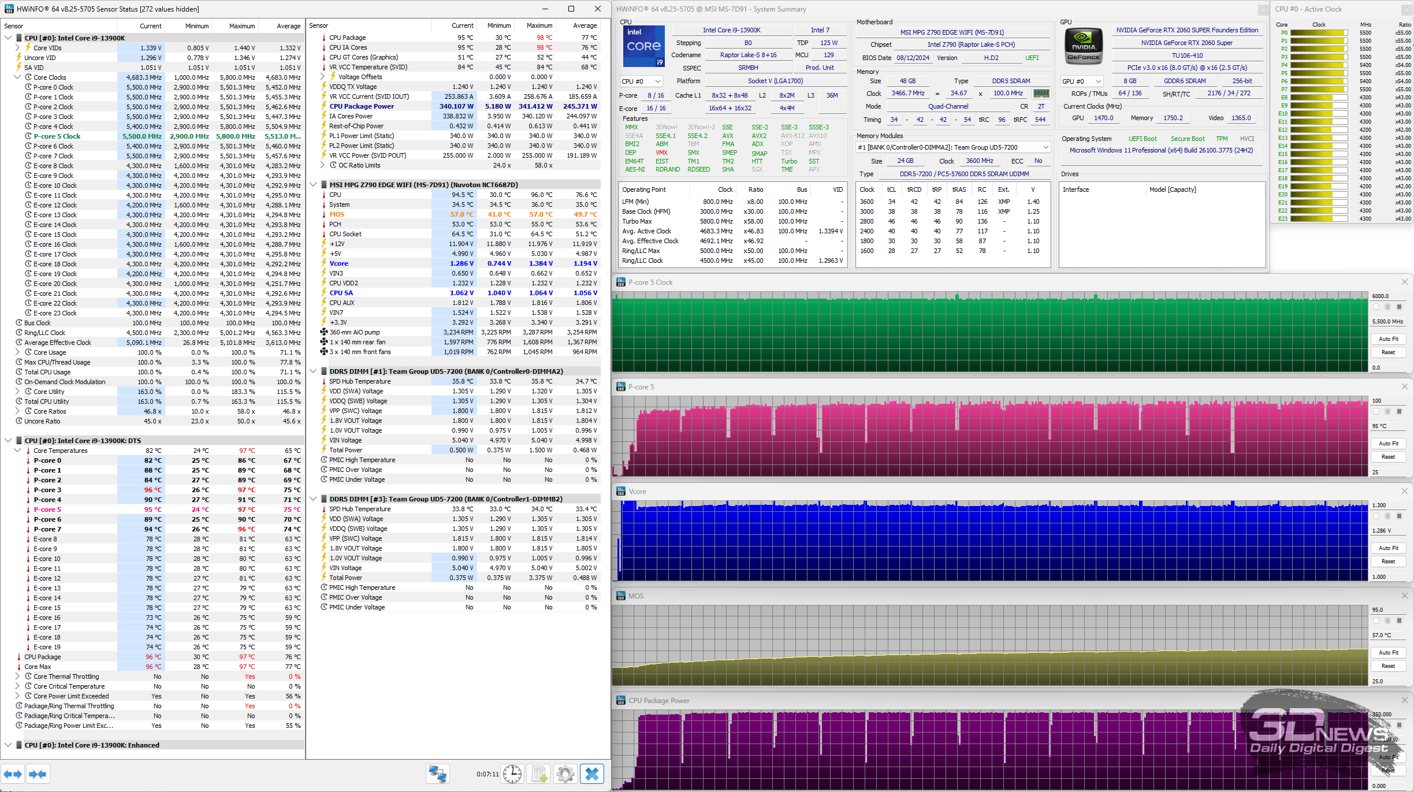Click the left pane Sensor column header
This screenshot has width=1414, height=792.
pos(59,26)
